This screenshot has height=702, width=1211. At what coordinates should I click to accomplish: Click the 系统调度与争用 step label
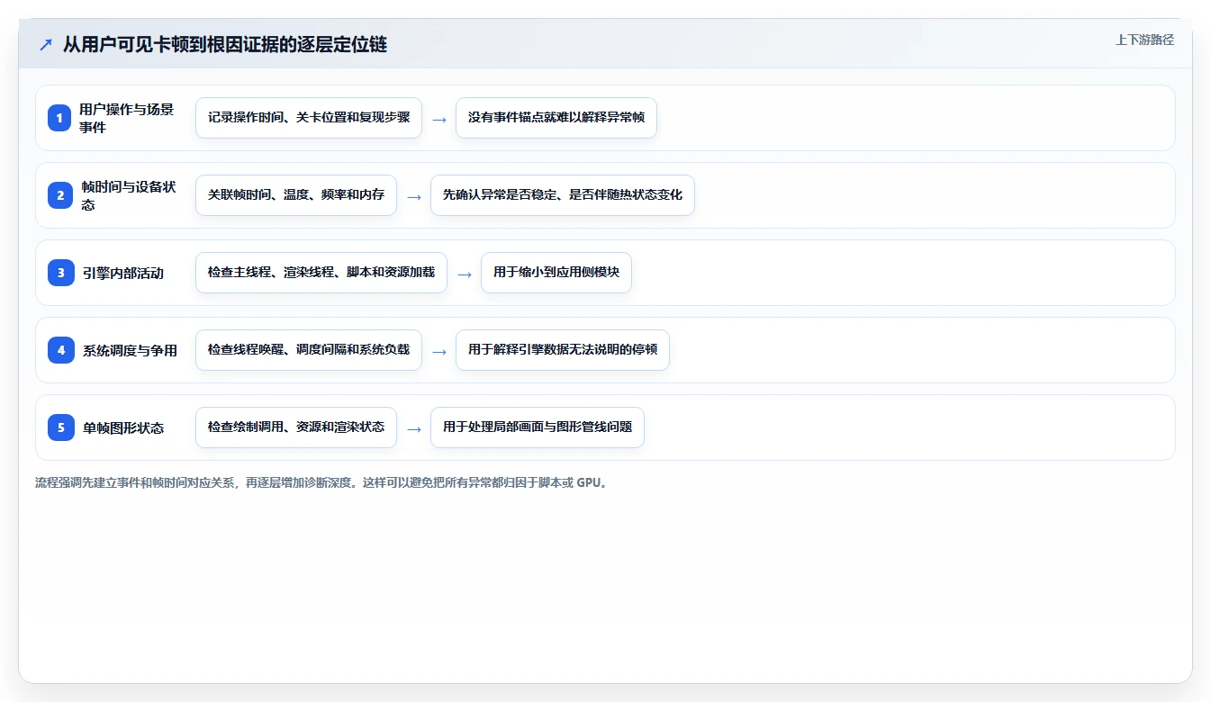130,350
